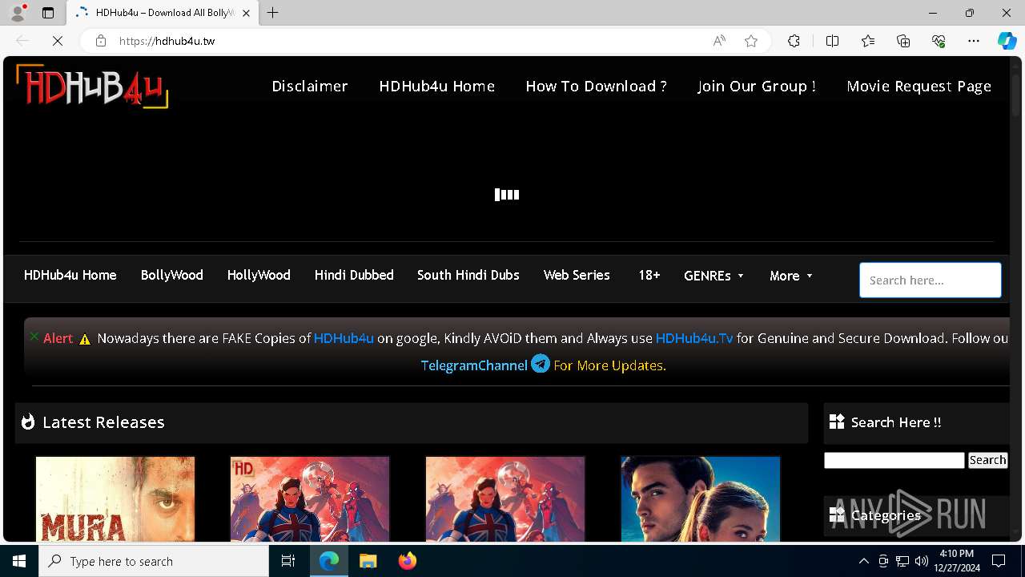
Task: Open the beach couple movie poster
Action: (701, 498)
